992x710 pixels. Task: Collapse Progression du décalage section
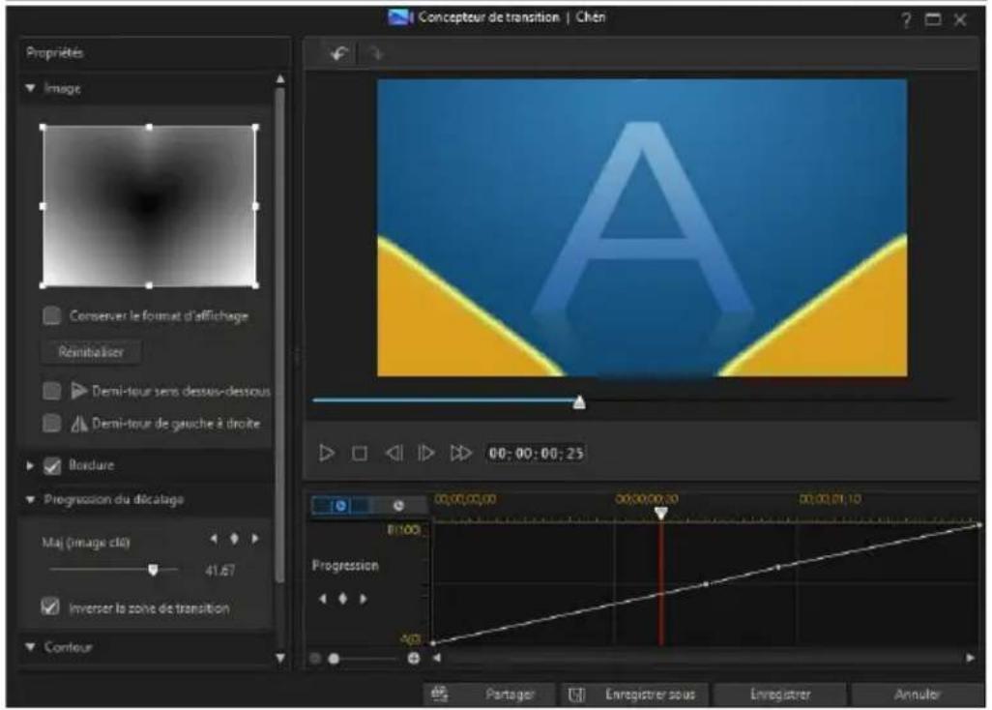coord(31,499)
